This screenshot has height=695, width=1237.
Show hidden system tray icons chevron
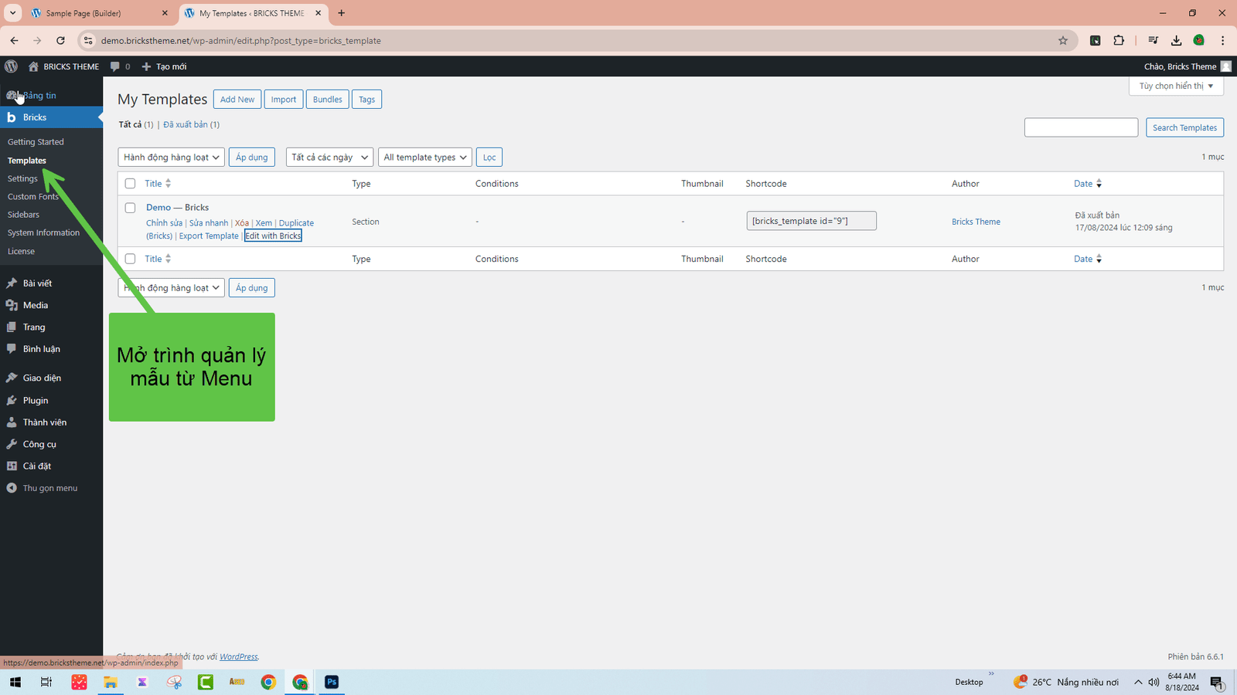point(1138,682)
